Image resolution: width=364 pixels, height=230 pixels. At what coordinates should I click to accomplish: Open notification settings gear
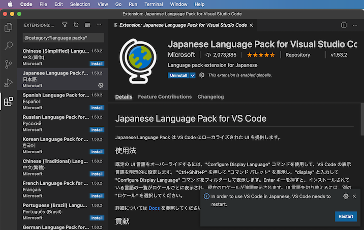[x=346, y=196]
